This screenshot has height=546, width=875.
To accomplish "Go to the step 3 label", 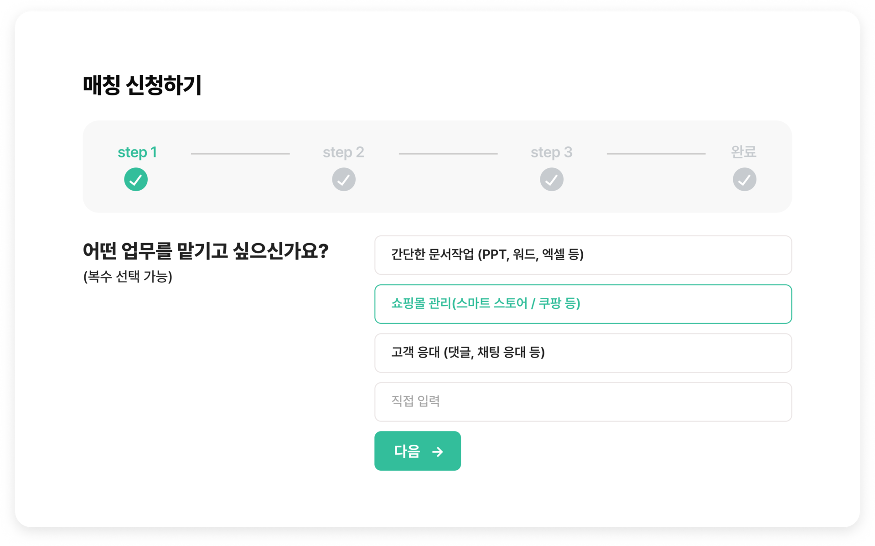I will (x=551, y=152).
